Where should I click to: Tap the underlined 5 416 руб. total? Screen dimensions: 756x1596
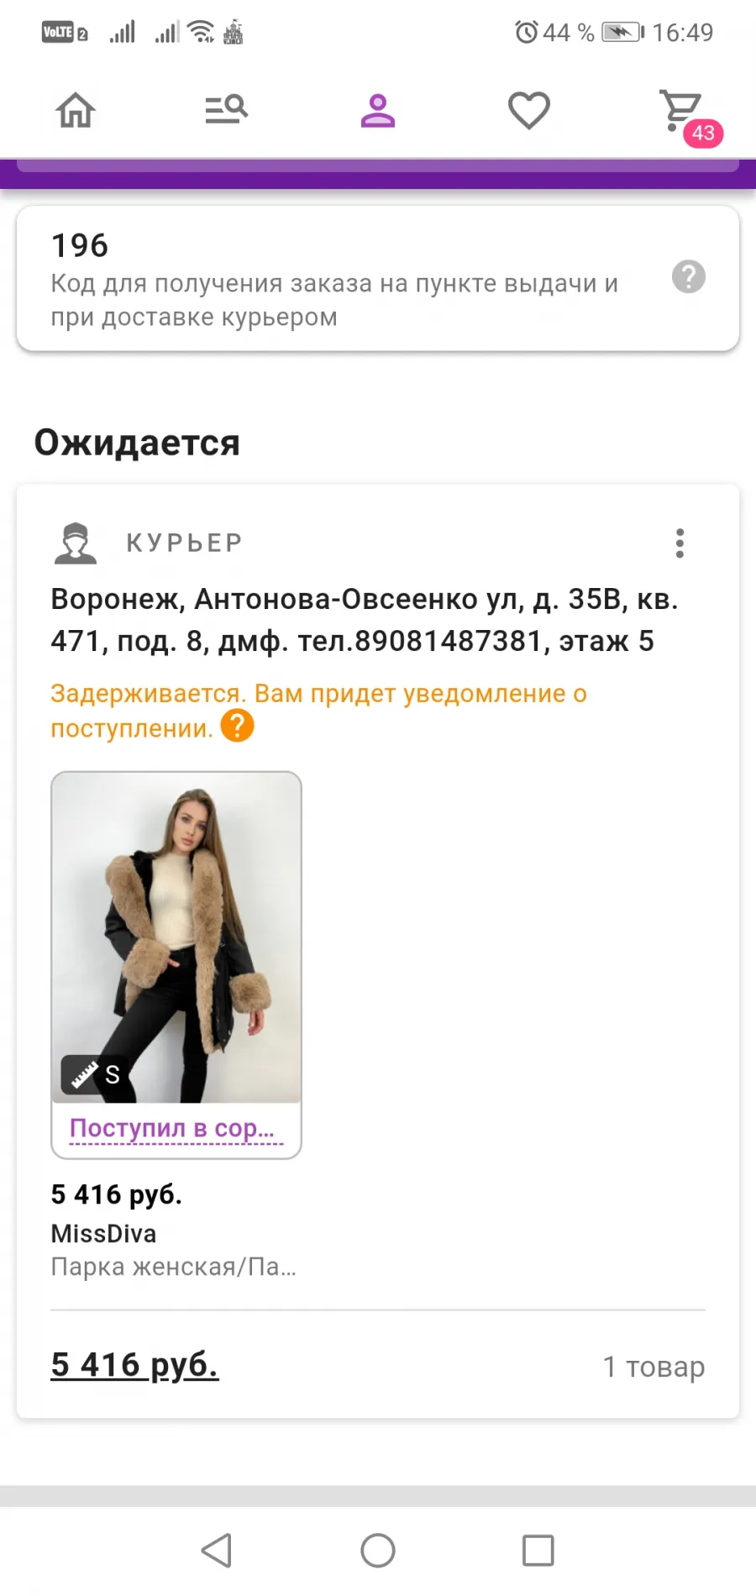click(134, 1365)
